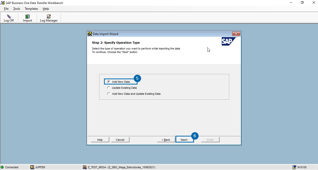Select the Update Existing Data option

pyautogui.click(x=122, y=88)
